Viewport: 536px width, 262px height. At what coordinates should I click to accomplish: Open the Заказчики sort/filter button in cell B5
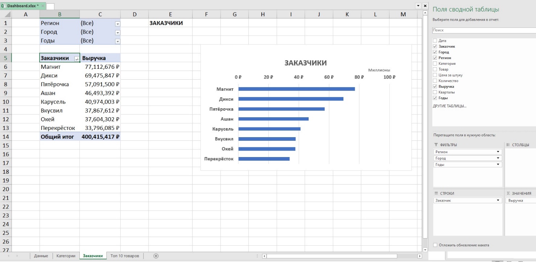77,59
